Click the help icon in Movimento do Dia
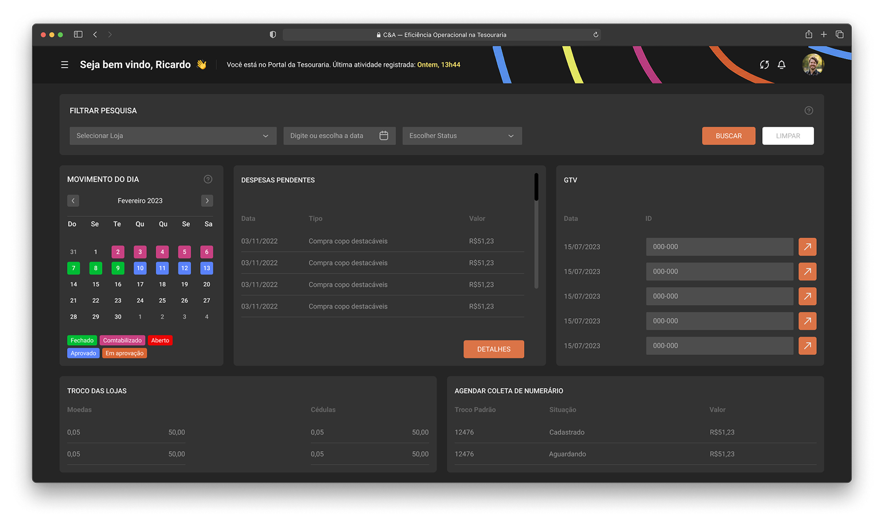 [x=208, y=179]
